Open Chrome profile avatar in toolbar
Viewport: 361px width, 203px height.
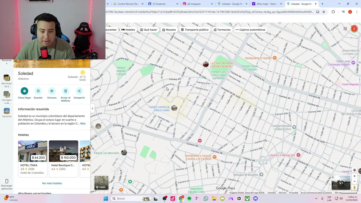point(350,12)
